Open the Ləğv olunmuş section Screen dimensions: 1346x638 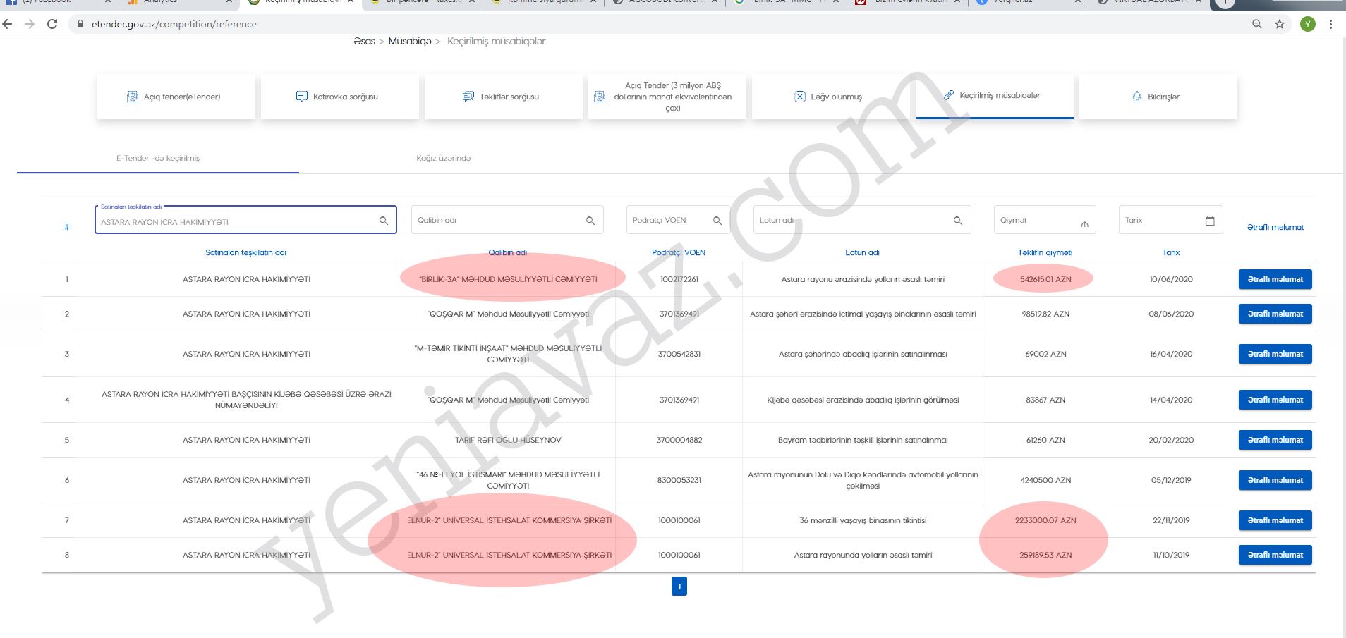pyautogui.click(x=831, y=97)
